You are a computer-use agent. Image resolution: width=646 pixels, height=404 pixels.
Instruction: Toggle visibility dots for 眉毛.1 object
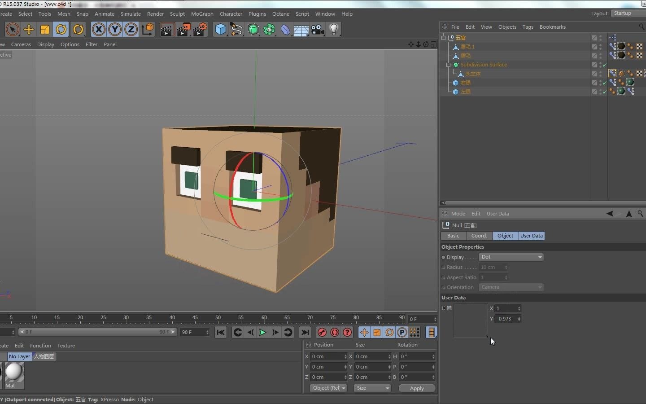[x=601, y=47]
